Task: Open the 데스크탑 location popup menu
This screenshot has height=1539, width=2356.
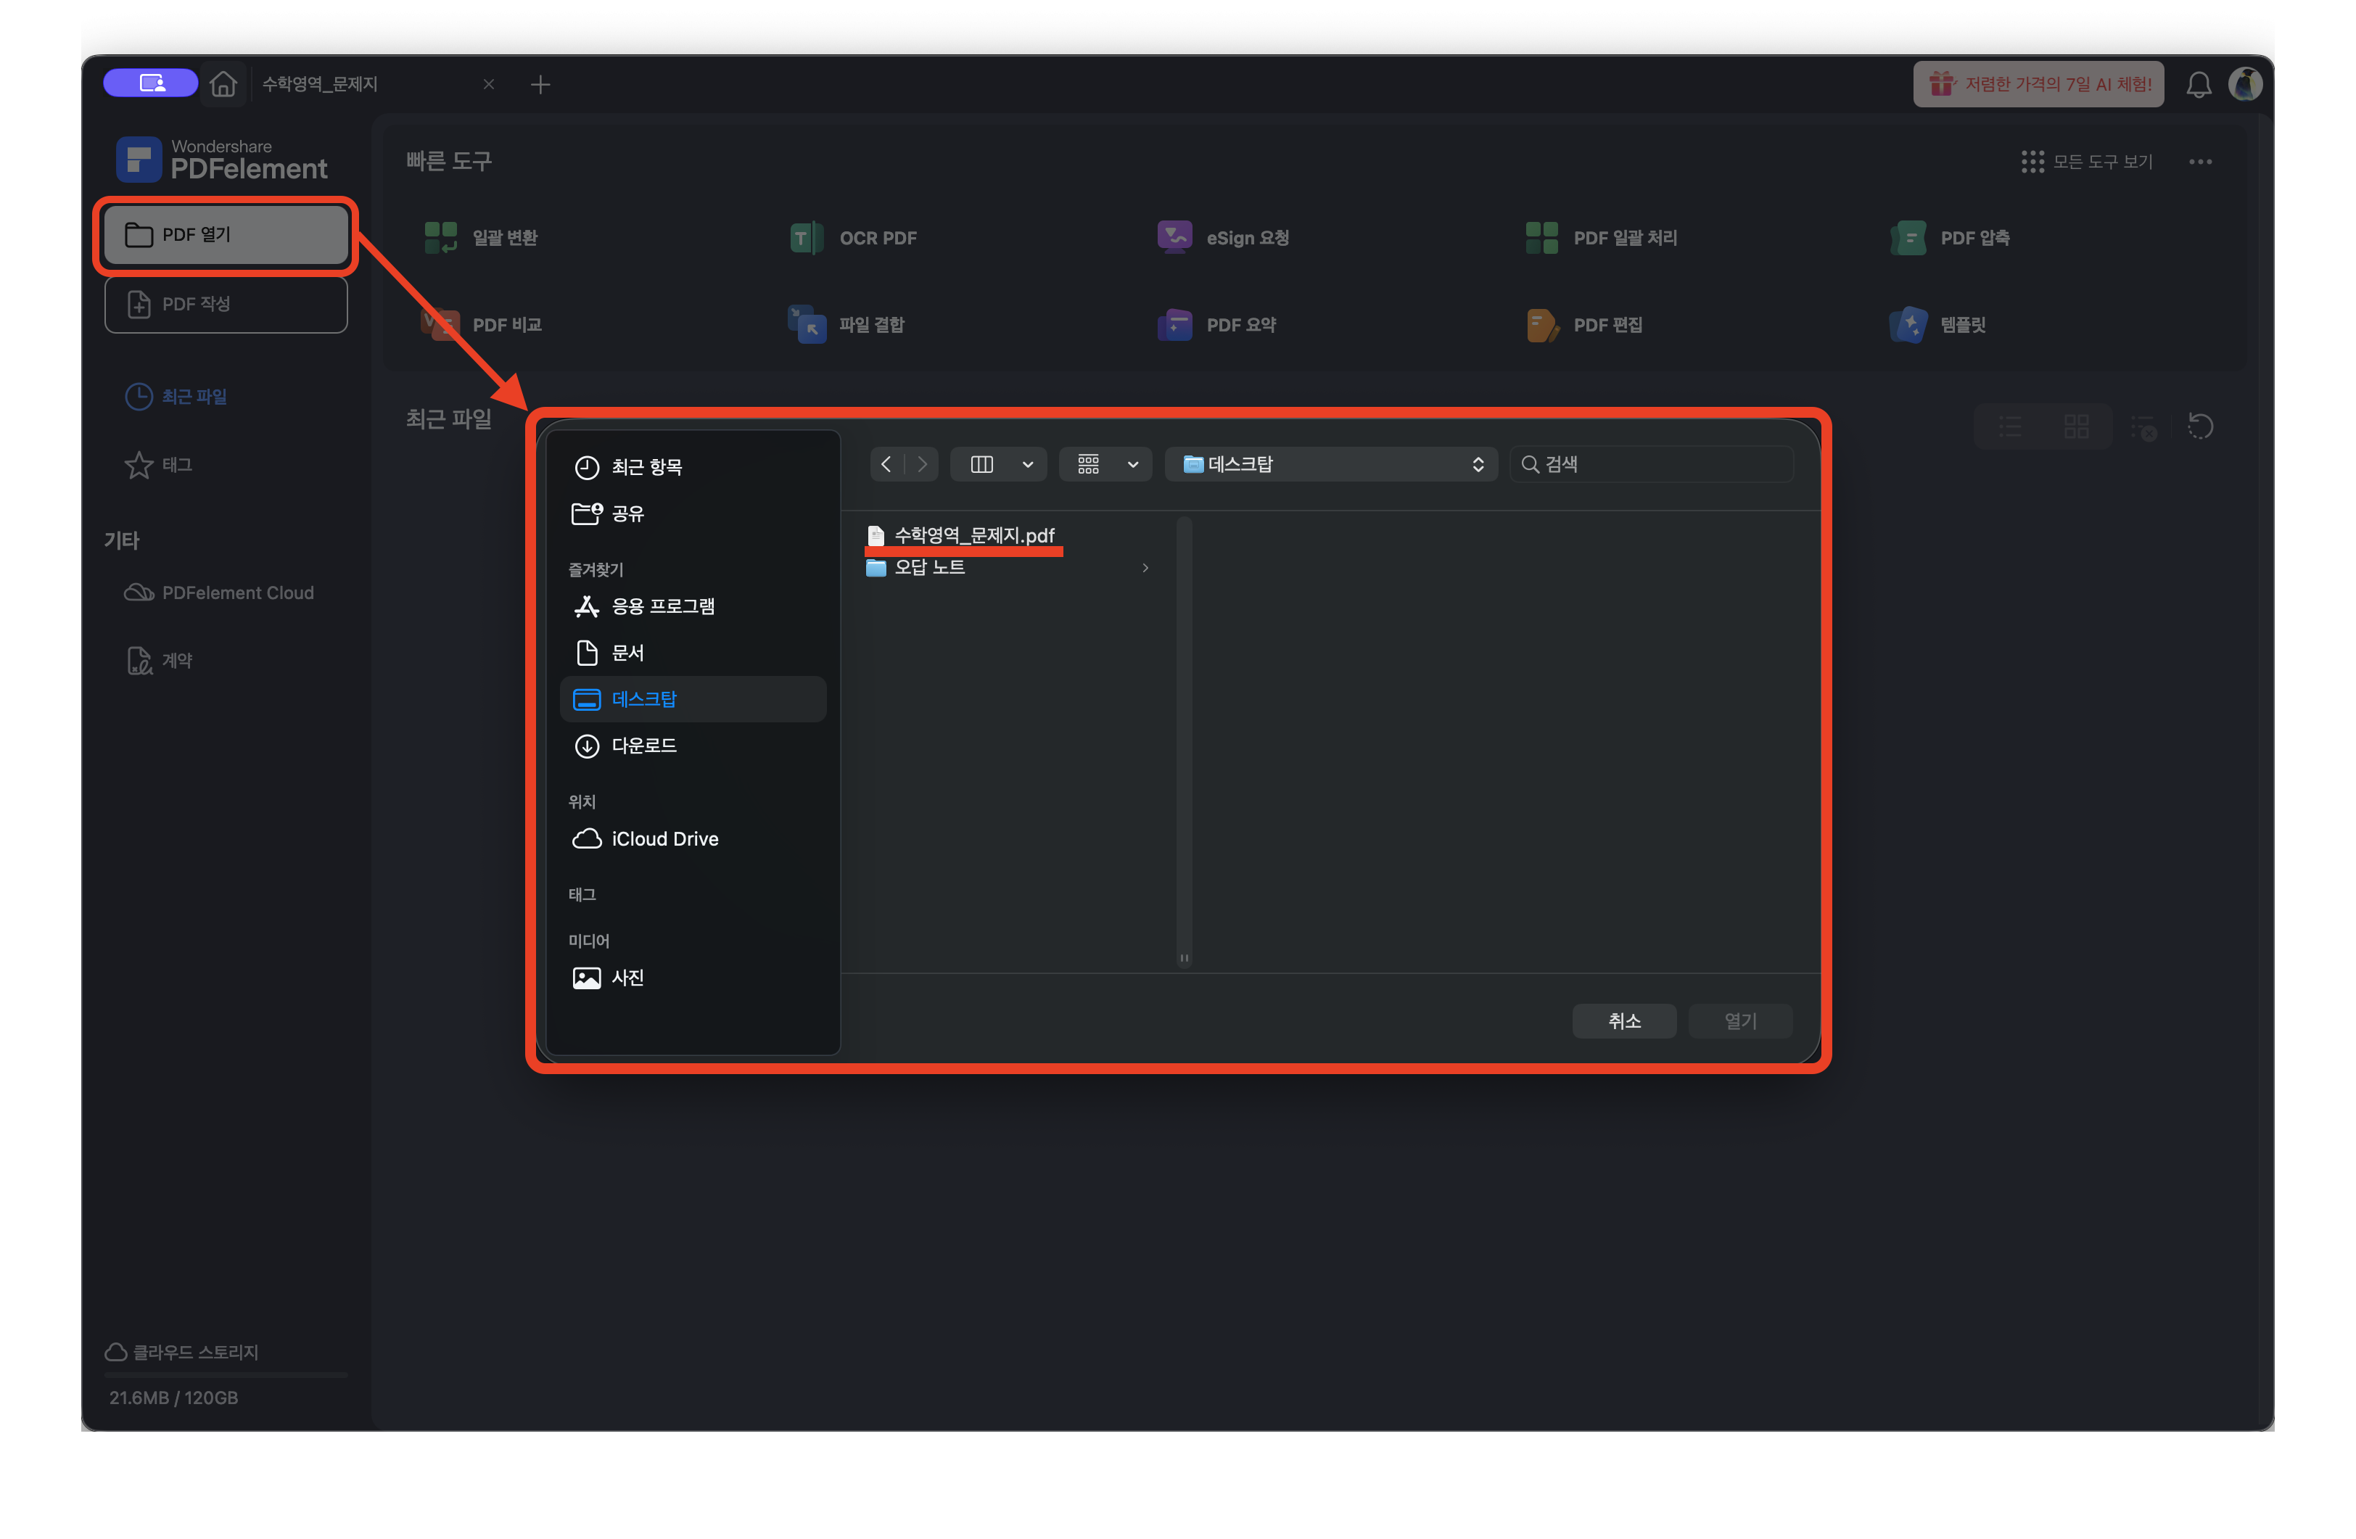Action: [1332, 464]
